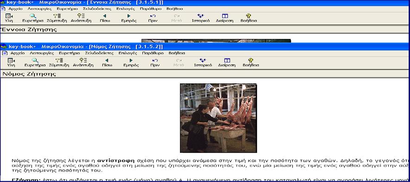Open Βοήθεια toolbar icon in Νόμος Ζήτησης window
Viewport: 410px width, 182px height.
(x=251, y=63)
